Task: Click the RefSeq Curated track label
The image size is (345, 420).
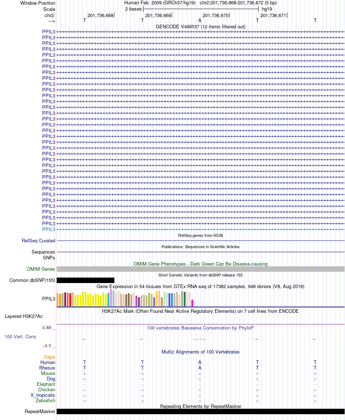Action: 38,241
